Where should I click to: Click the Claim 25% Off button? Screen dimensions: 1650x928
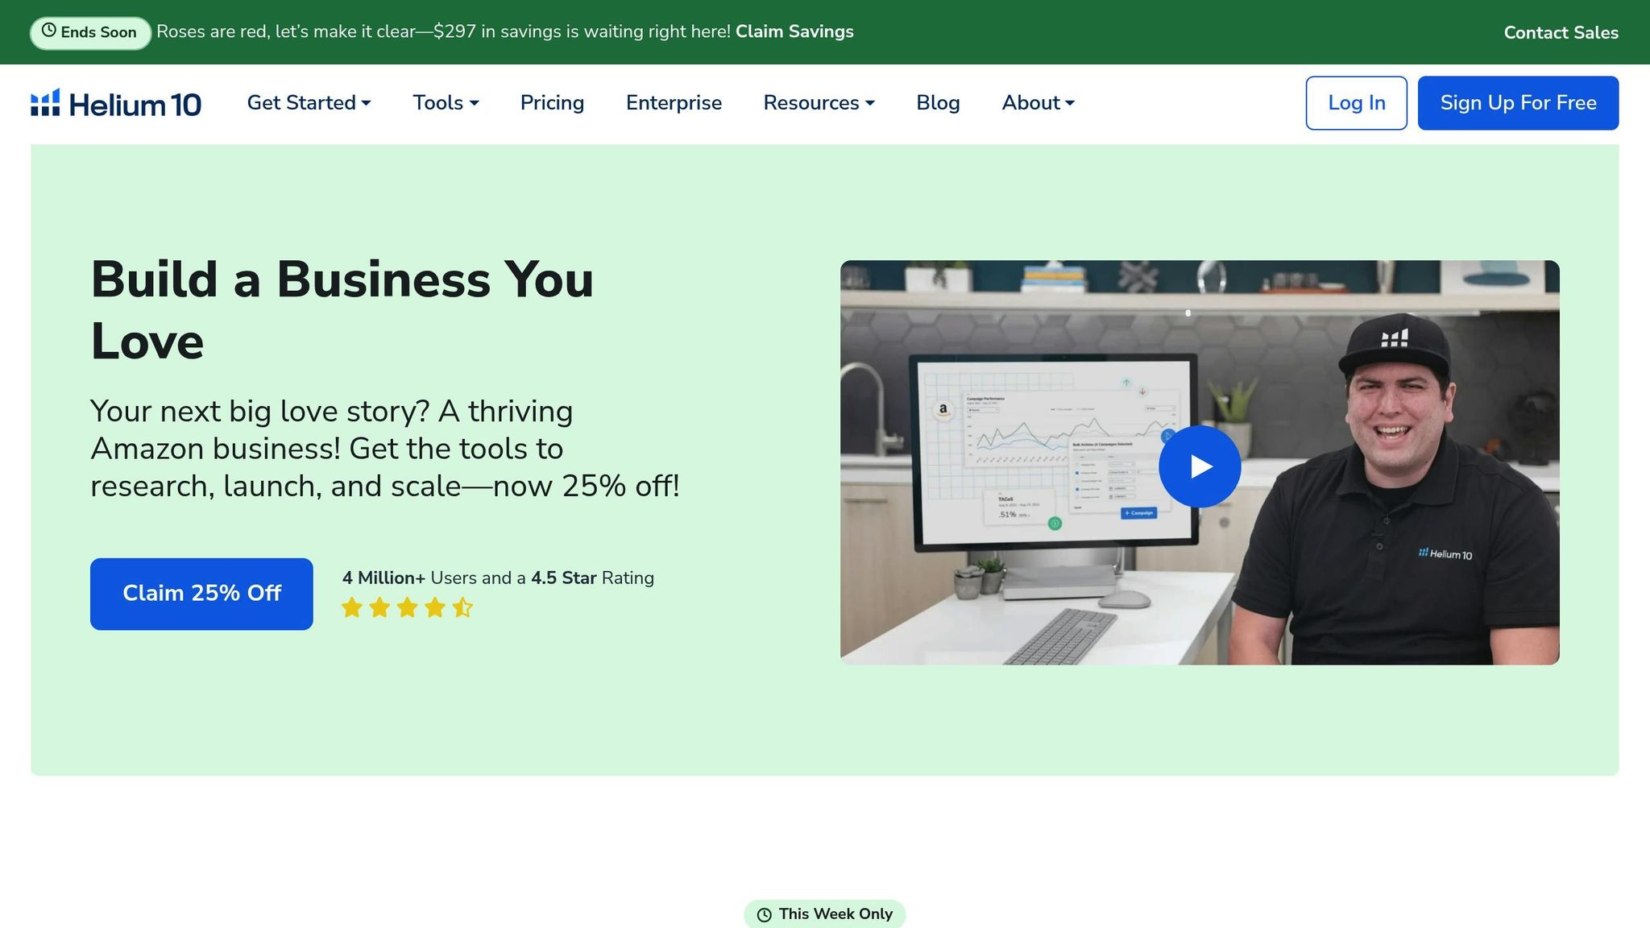pos(201,594)
